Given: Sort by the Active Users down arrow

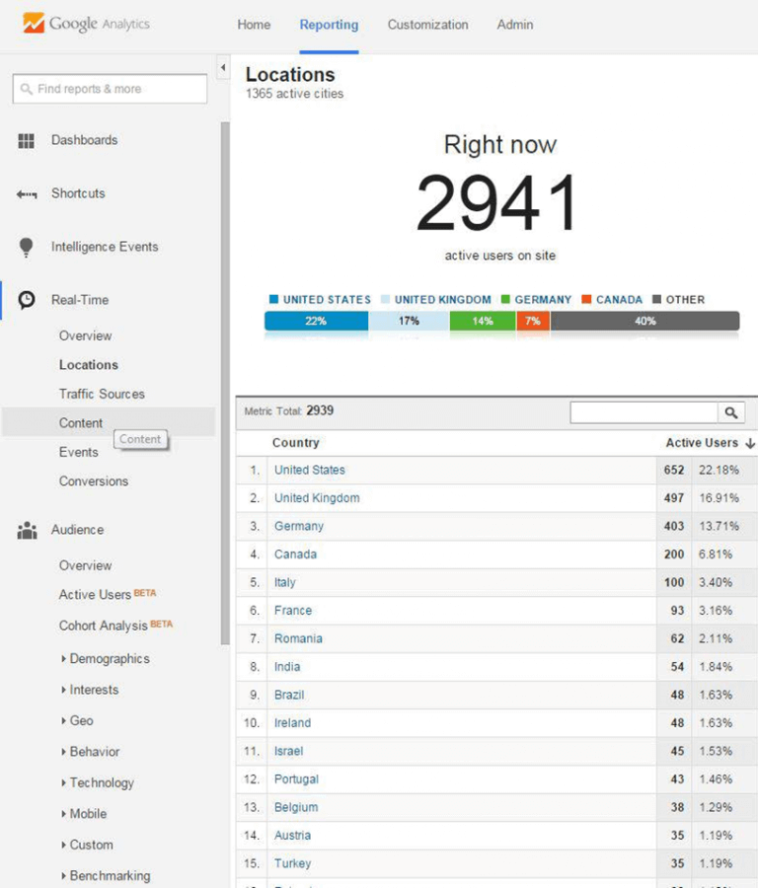Looking at the screenshot, I should (750, 443).
